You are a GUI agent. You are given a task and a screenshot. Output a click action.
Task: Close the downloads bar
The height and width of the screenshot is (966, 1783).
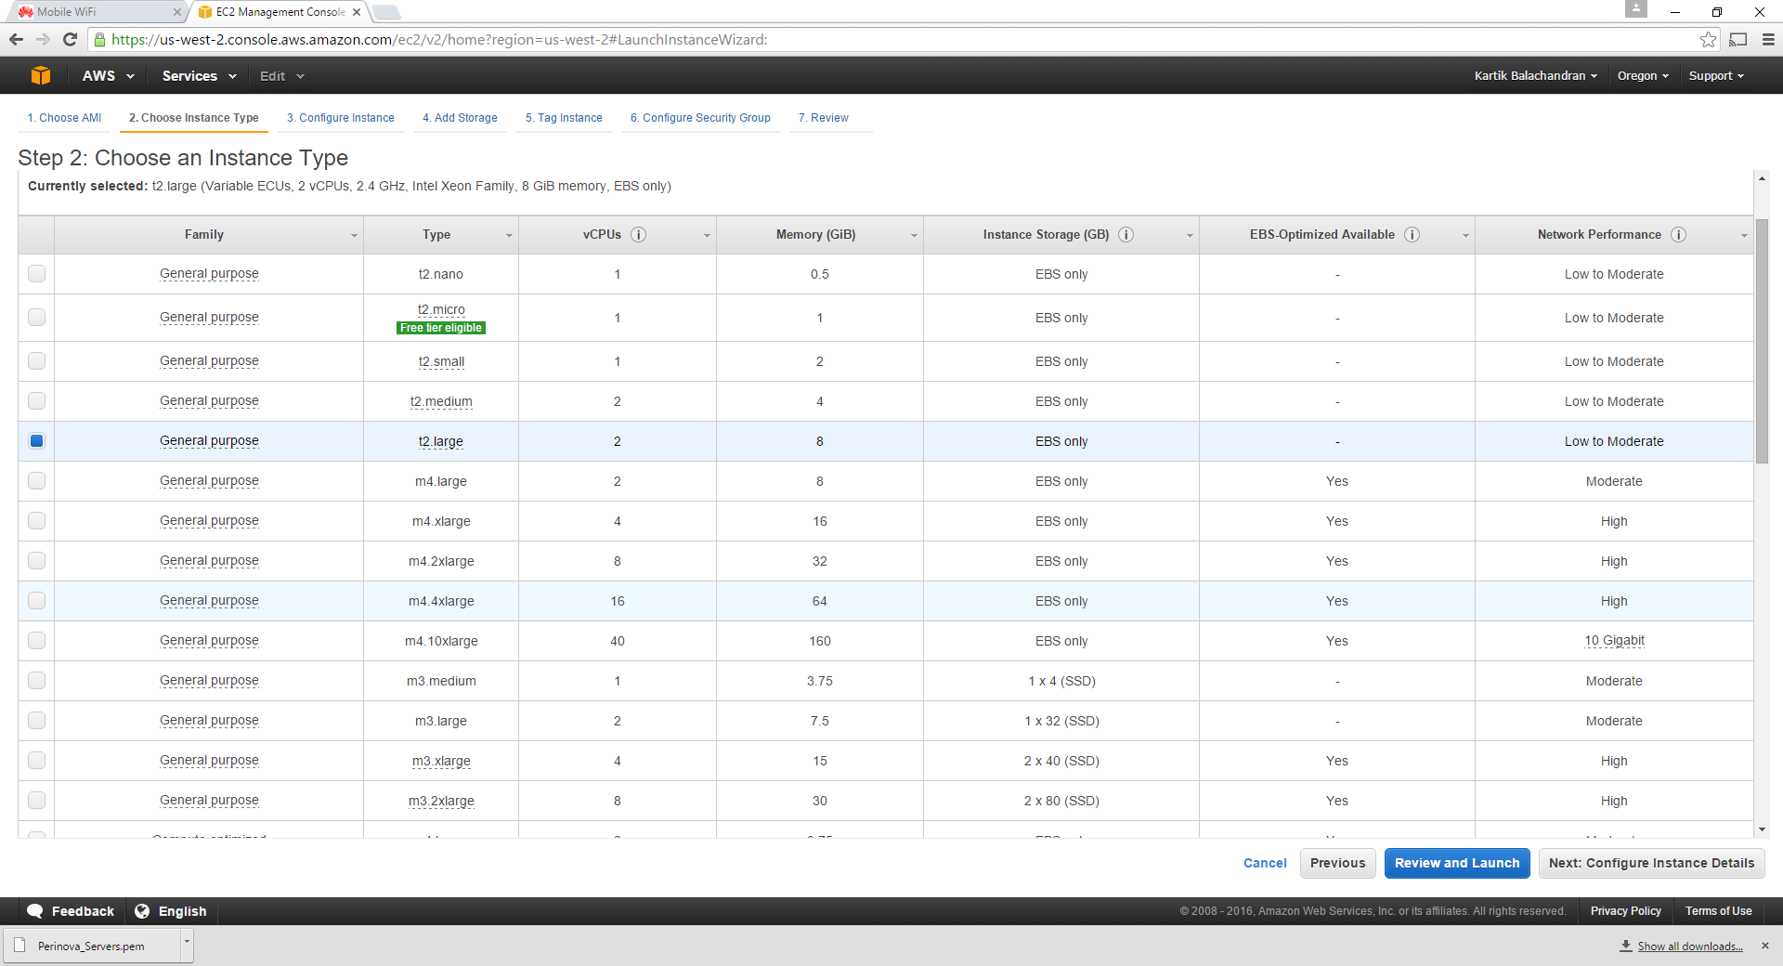tap(1765, 946)
